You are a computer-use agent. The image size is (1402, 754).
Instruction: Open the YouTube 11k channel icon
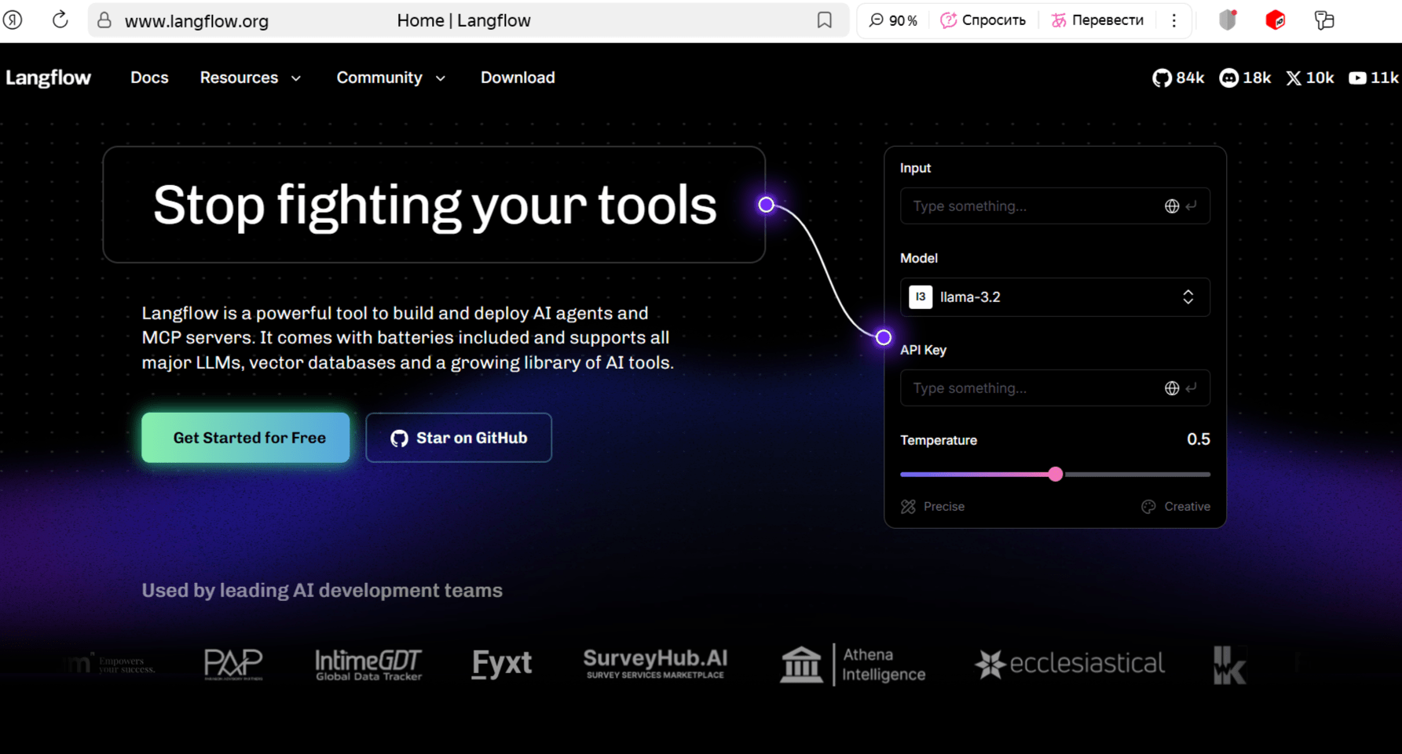tap(1357, 78)
